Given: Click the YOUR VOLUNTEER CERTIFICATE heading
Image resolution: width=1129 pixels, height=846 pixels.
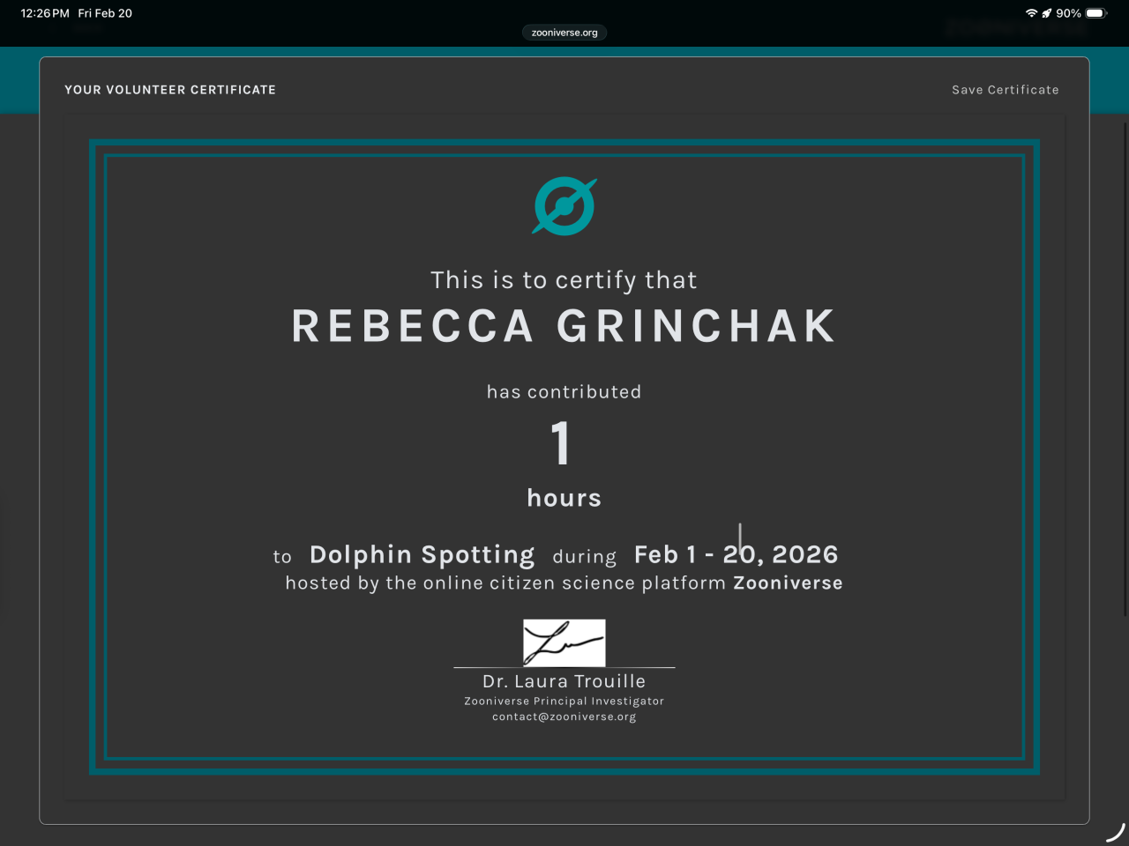Looking at the screenshot, I should coord(170,90).
